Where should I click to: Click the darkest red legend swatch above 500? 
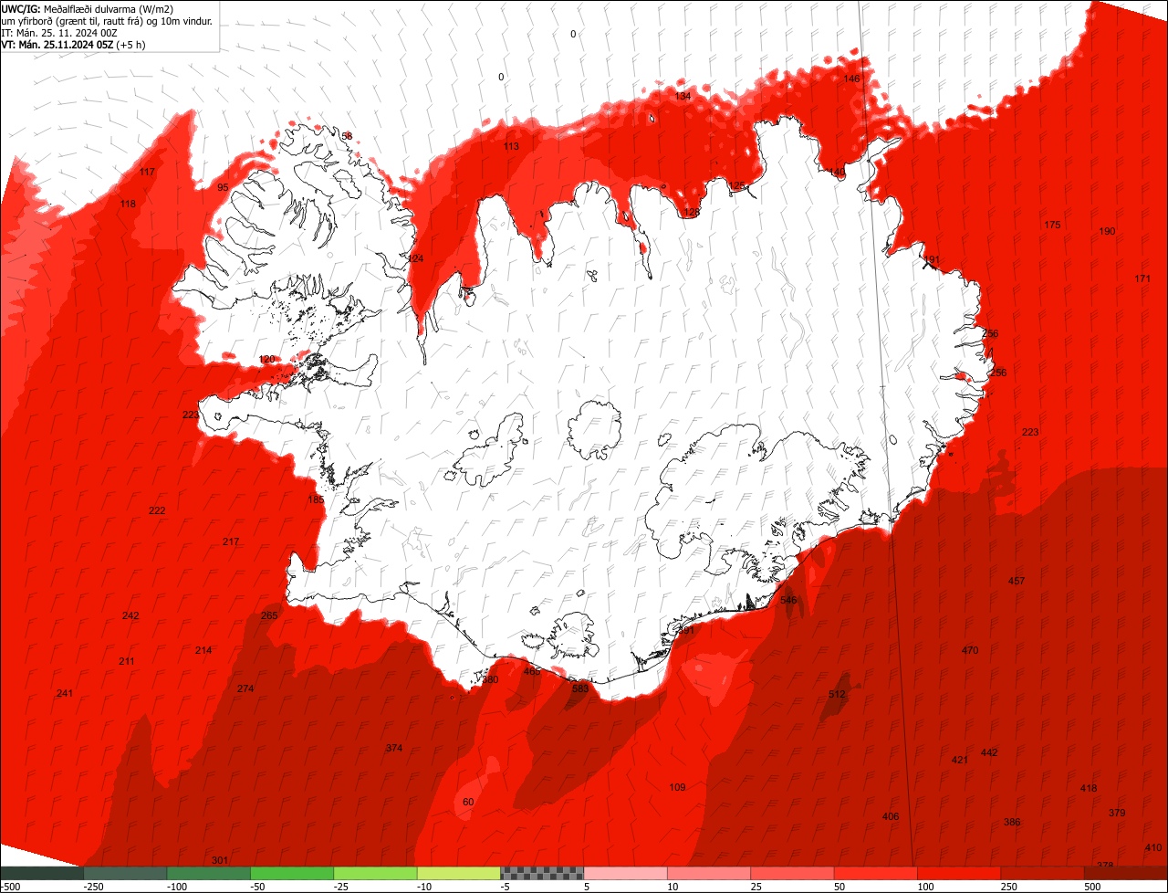pos(1126,873)
